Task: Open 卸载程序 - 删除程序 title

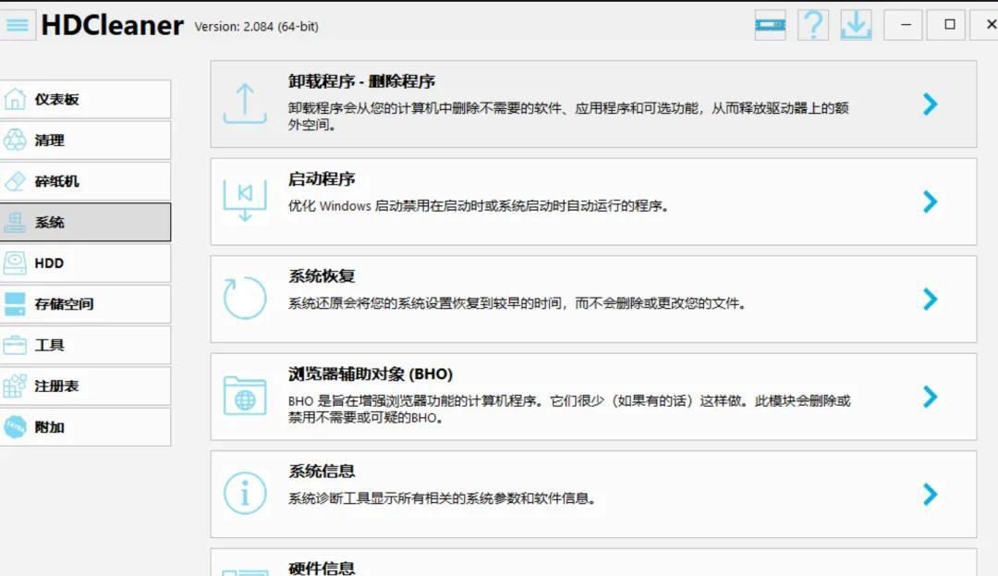Action: 361,81
